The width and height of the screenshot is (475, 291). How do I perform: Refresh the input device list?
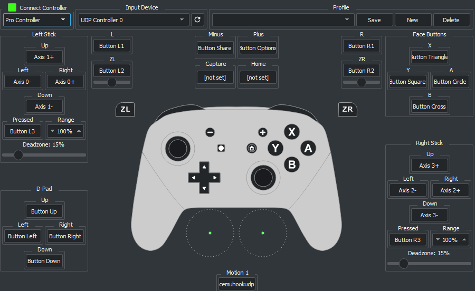[x=197, y=20]
